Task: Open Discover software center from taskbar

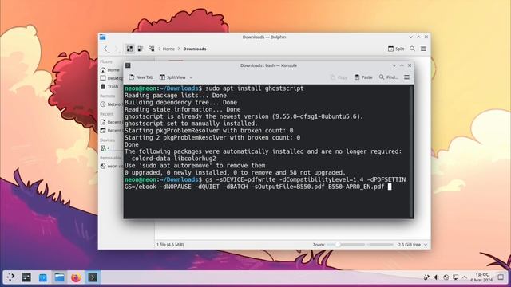Action: coord(42,277)
